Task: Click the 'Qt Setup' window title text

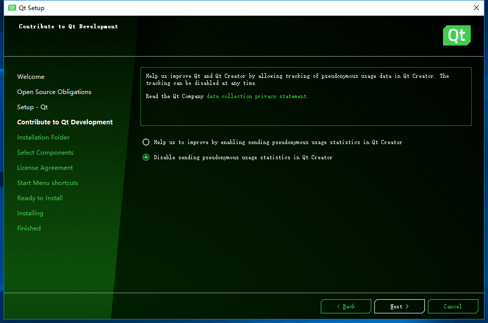Action: click(31, 8)
